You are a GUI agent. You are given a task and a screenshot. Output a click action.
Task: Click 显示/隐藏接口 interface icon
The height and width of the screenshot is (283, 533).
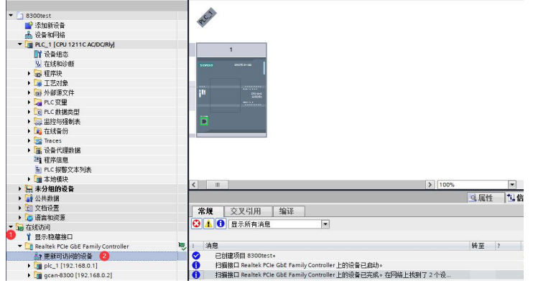[x=29, y=237]
